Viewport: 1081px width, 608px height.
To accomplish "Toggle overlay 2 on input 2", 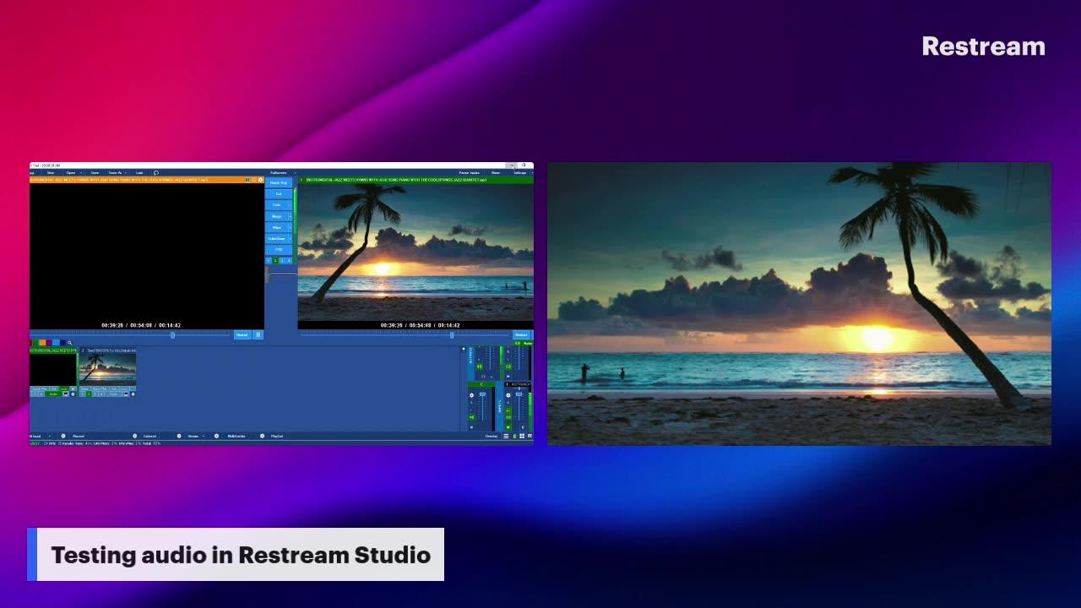I will [x=88, y=394].
